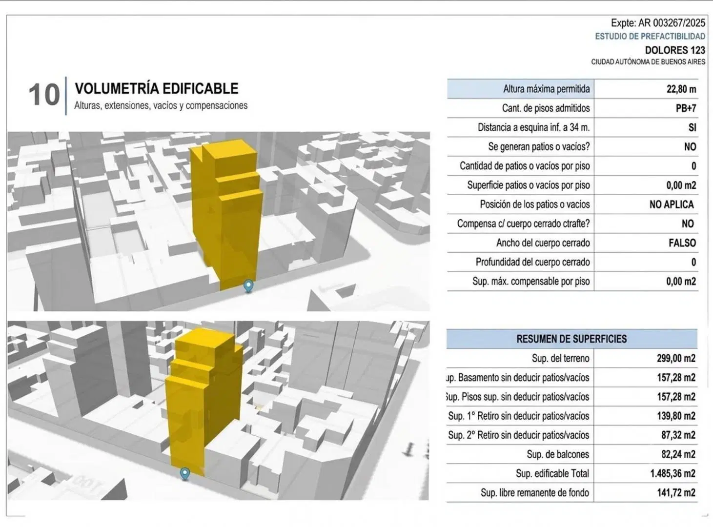The width and height of the screenshot is (713, 527).
Task: Click the SI value for corner distance
Action: pos(692,127)
